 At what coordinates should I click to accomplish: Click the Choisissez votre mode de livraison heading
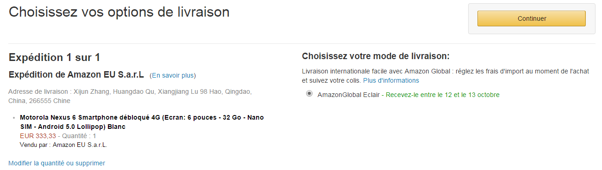pos(376,56)
